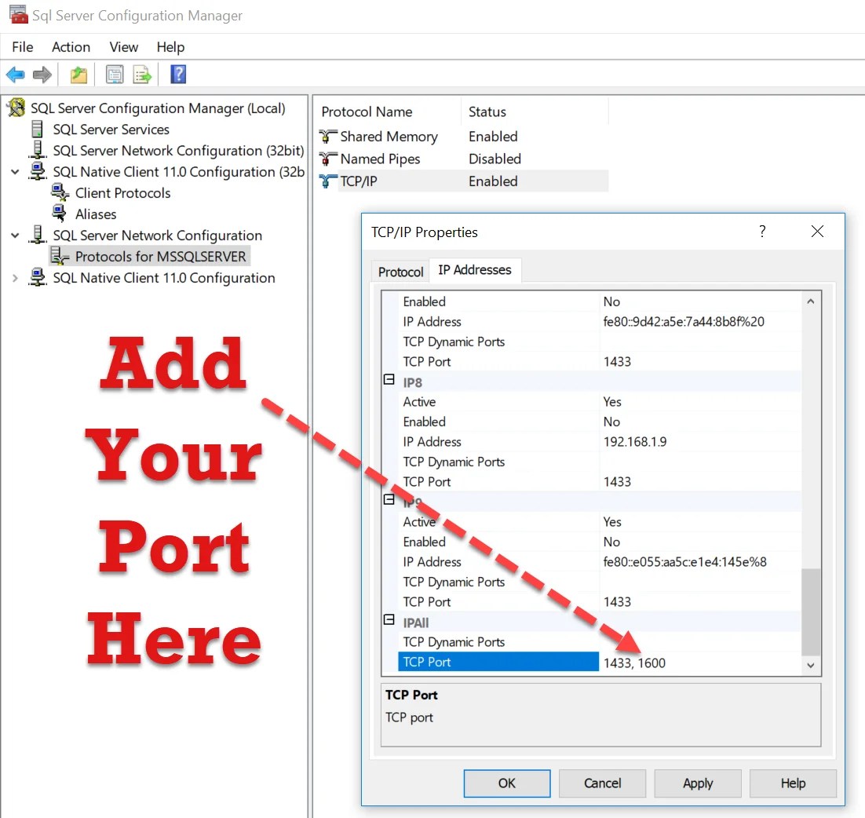
Task: Collapse the IP9 section toggle
Action: point(389,499)
